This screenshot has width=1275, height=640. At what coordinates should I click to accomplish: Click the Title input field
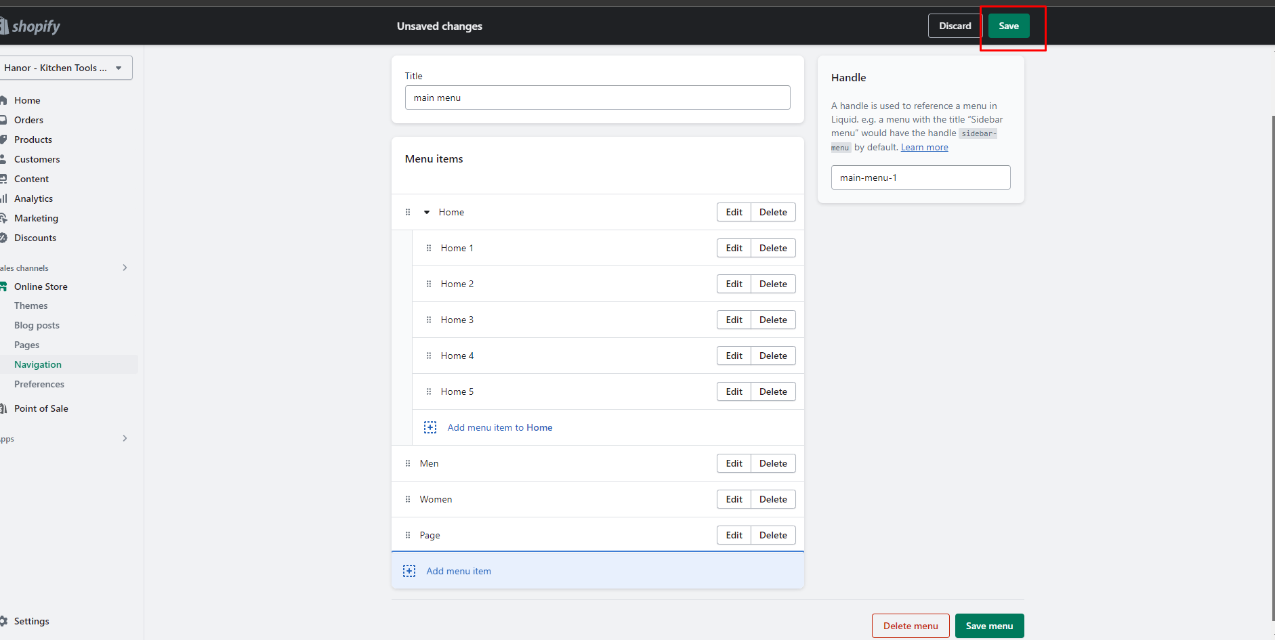pos(598,98)
